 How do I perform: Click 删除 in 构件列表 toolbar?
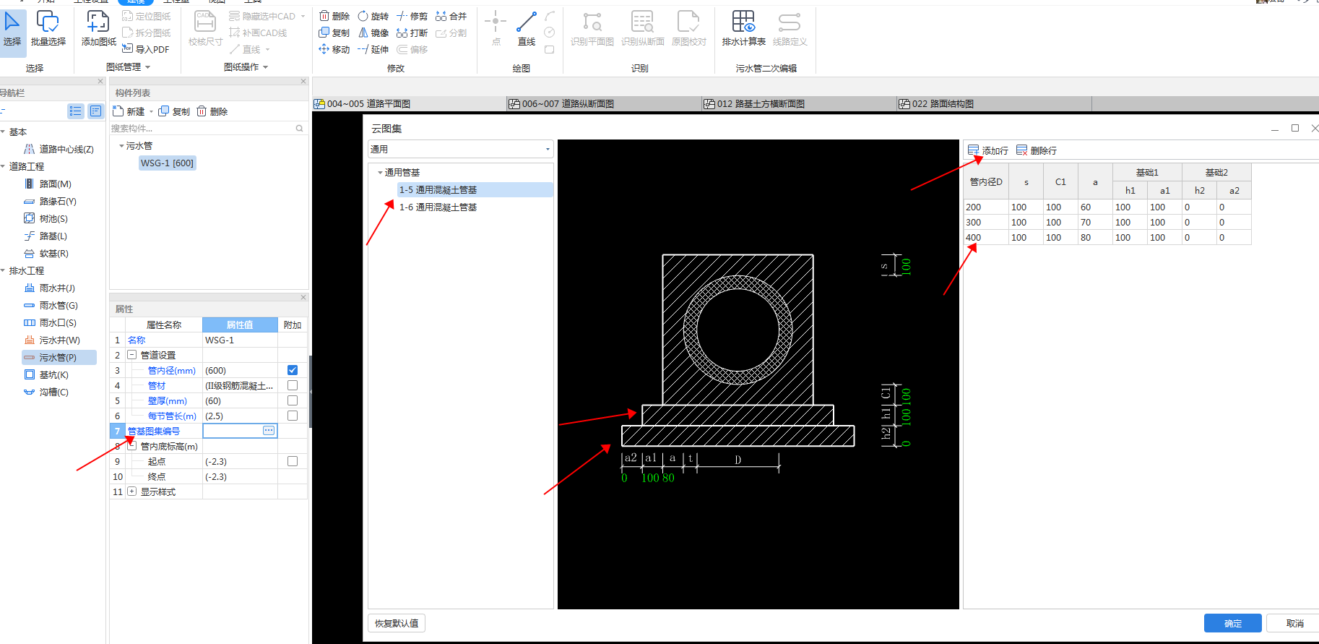pos(212,111)
